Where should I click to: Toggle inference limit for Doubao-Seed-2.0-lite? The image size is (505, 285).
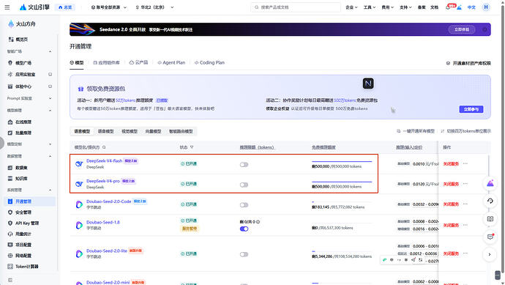(244, 254)
